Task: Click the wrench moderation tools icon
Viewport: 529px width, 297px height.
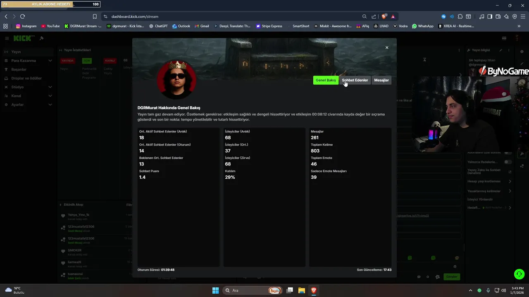Action: point(522,153)
